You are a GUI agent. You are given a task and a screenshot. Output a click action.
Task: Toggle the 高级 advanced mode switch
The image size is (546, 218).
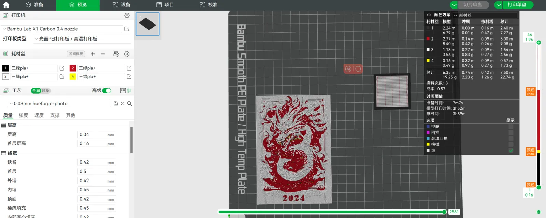click(107, 91)
